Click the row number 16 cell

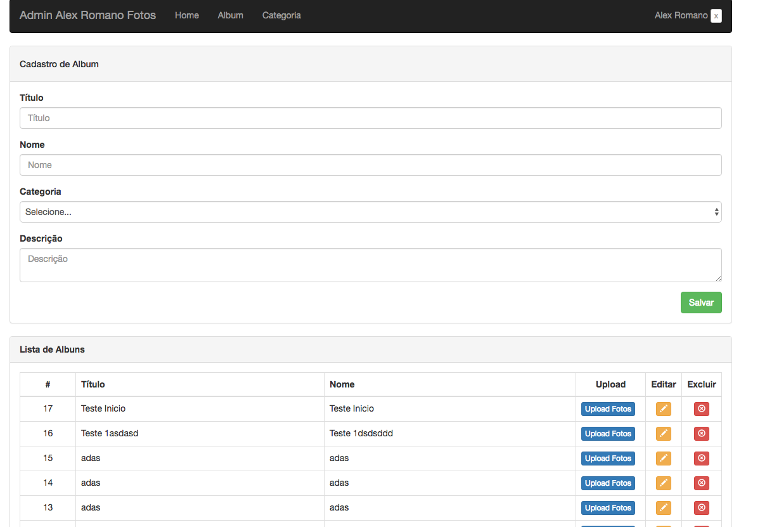[48, 433]
